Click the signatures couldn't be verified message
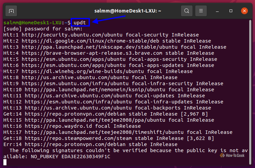Image resolution: width=255 pixels, height=168 pixels. point(126,153)
